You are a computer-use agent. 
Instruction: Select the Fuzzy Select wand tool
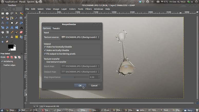pos(16,13)
